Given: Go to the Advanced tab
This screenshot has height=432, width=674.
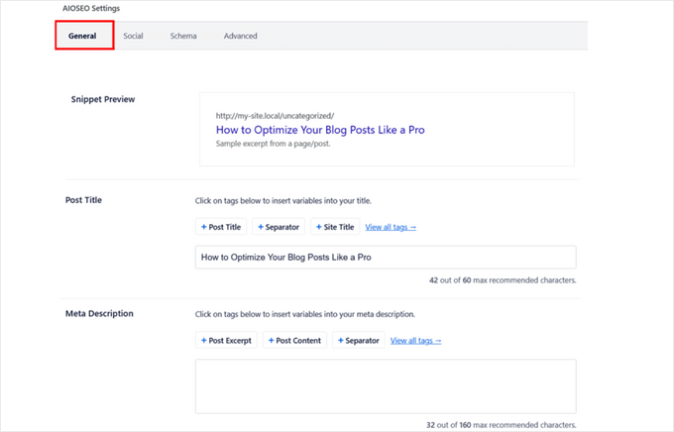Looking at the screenshot, I should tap(240, 36).
